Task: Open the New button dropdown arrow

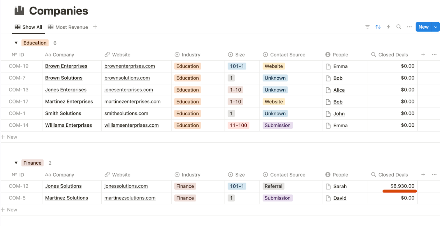Action: click(436, 27)
